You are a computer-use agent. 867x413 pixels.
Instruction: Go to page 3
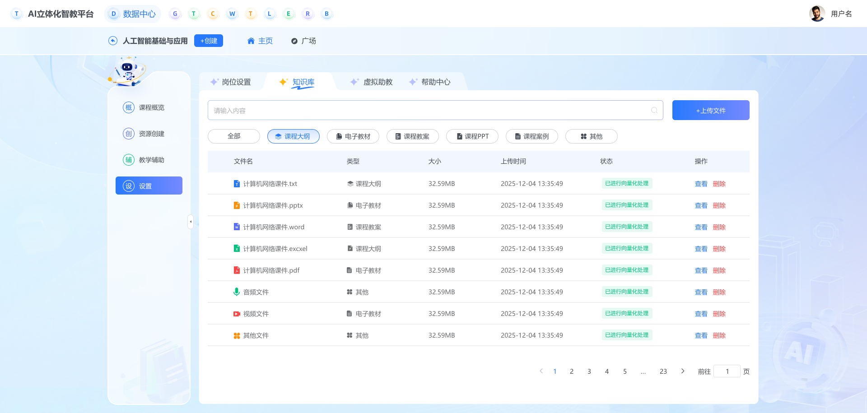tap(589, 371)
